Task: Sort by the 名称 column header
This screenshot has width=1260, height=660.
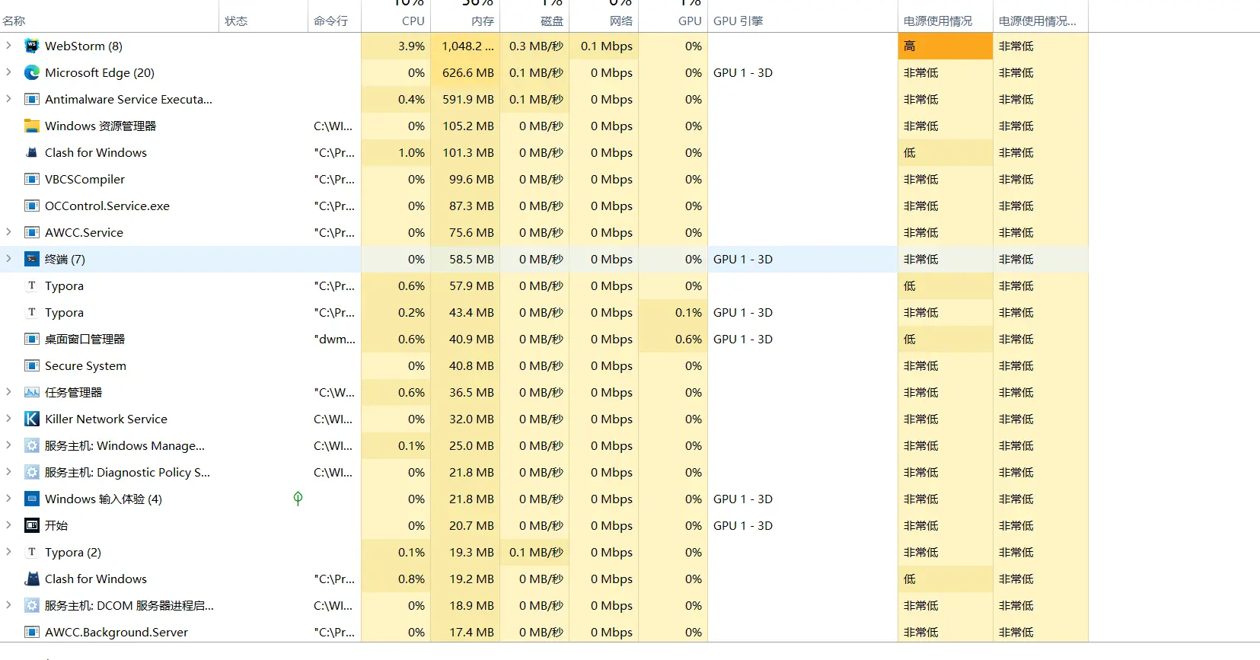Action: 14,21
